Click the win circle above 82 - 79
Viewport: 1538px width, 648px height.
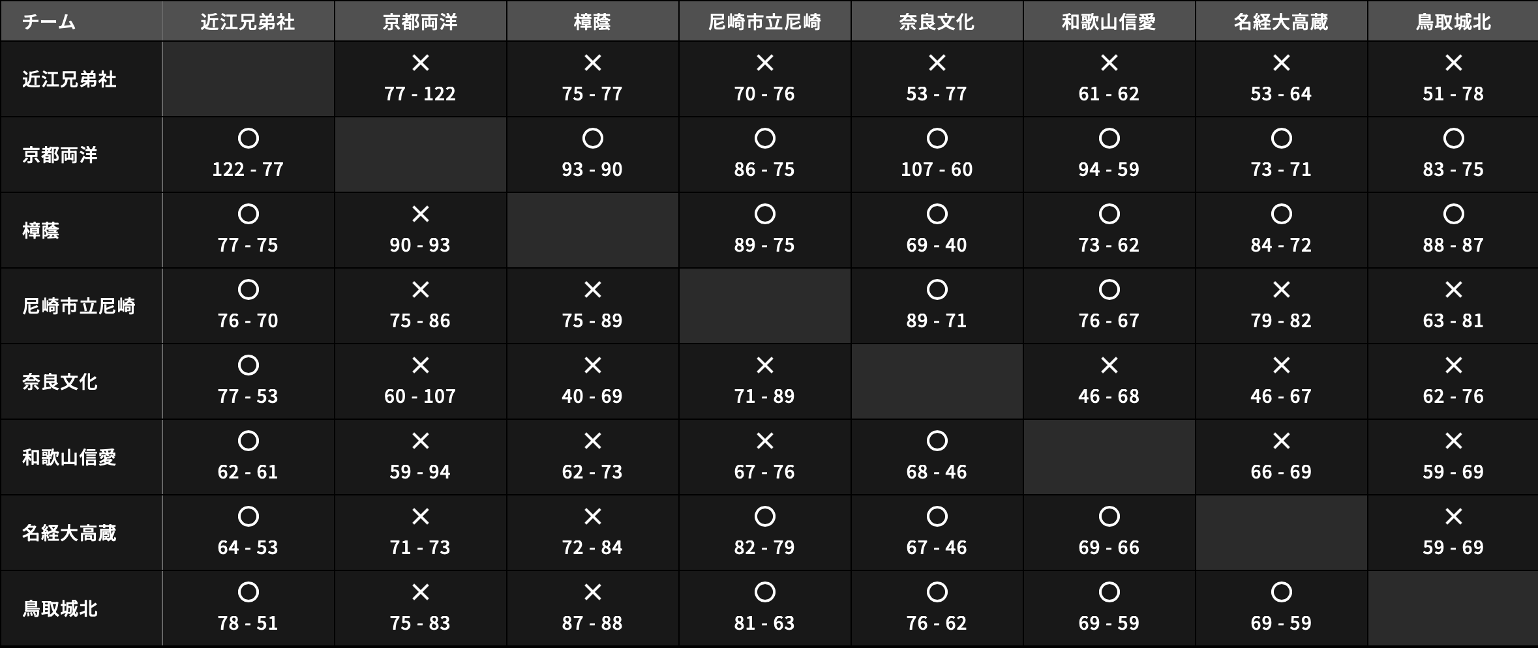point(765,516)
